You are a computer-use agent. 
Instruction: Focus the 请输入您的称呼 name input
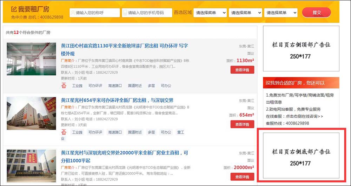click(95, 13)
